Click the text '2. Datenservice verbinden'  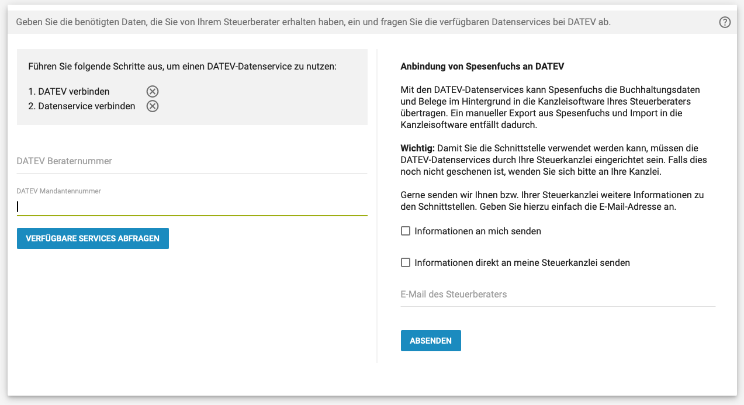coord(82,106)
